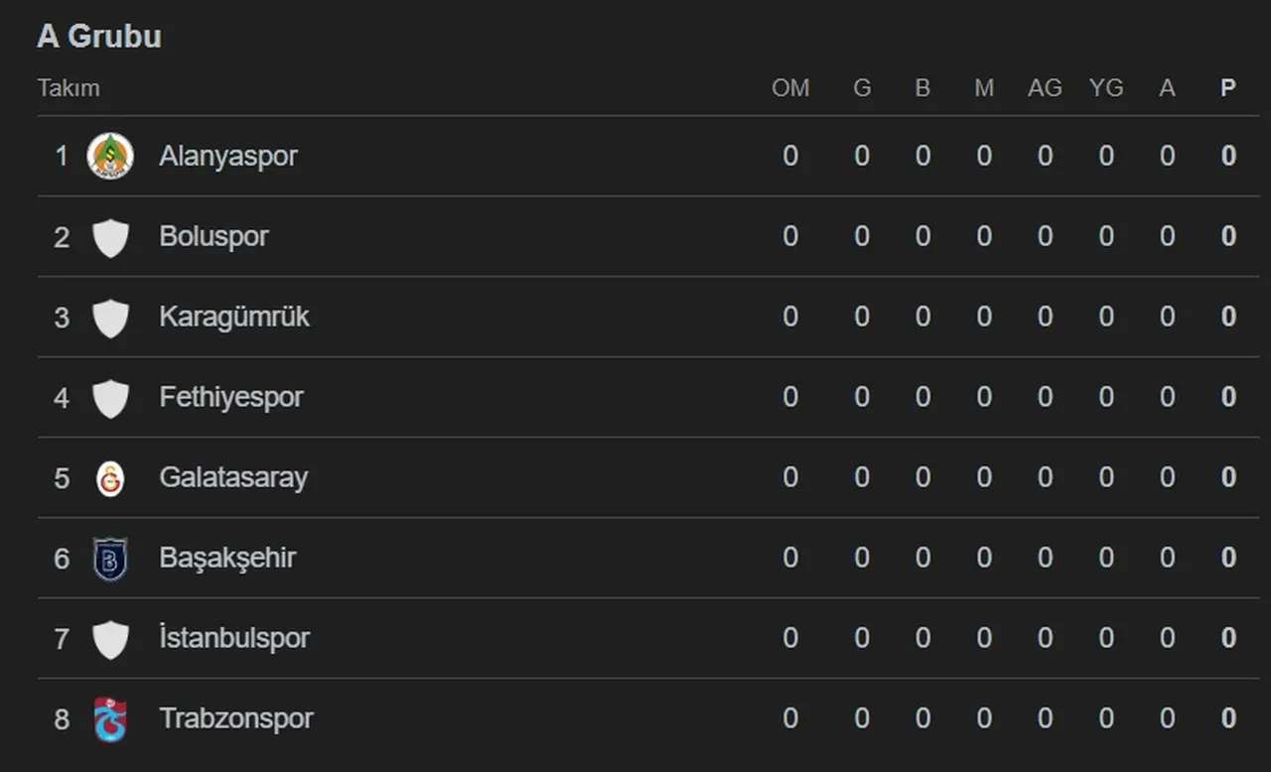This screenshot has width=1271, height=772.
Task: Click the Boluspor team name
Action: 213,237
